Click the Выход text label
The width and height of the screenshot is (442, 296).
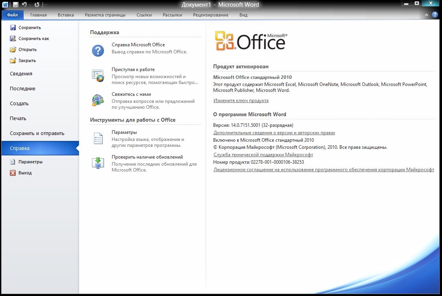click(25, 173)
